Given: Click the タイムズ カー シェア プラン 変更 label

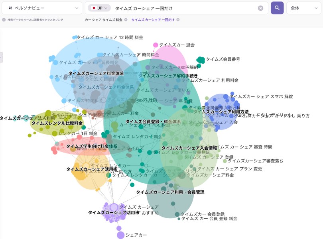Looking at the screenshot, I should [x=230, y=169].
